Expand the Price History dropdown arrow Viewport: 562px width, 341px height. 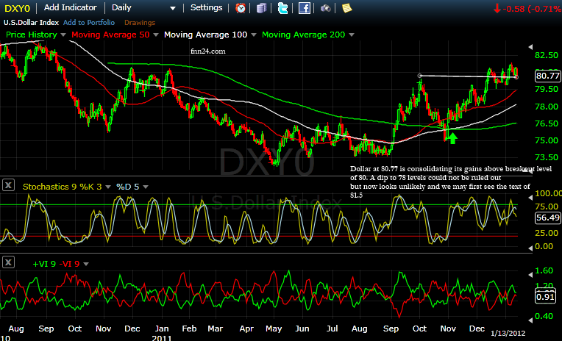tap(63, 35)
